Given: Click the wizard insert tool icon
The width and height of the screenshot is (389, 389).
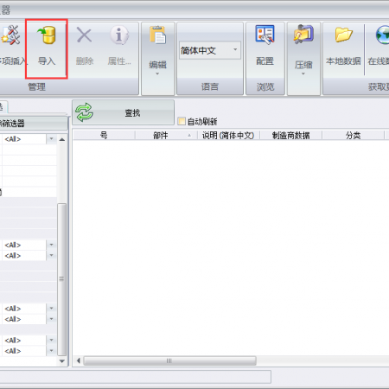Looking at the screenshot, I should point(11,35).
